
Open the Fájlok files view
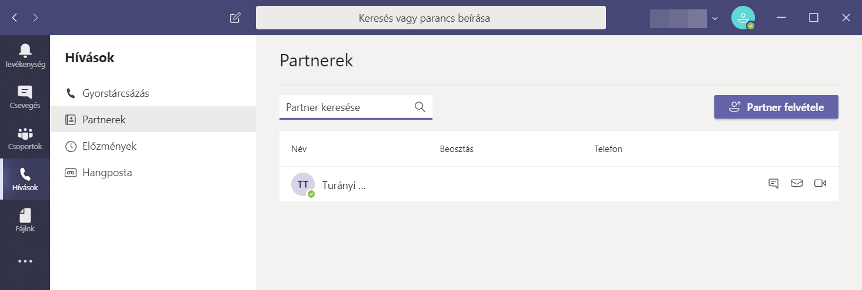tap(25, 221)
